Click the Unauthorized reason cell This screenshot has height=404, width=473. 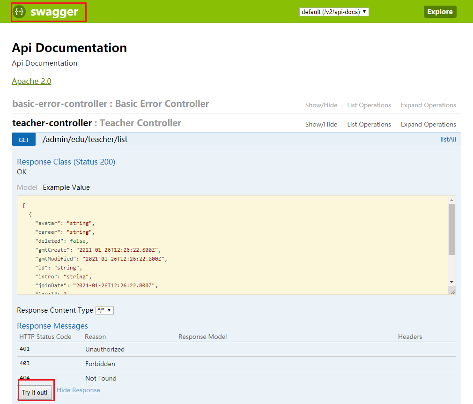[x=105, y=349]
